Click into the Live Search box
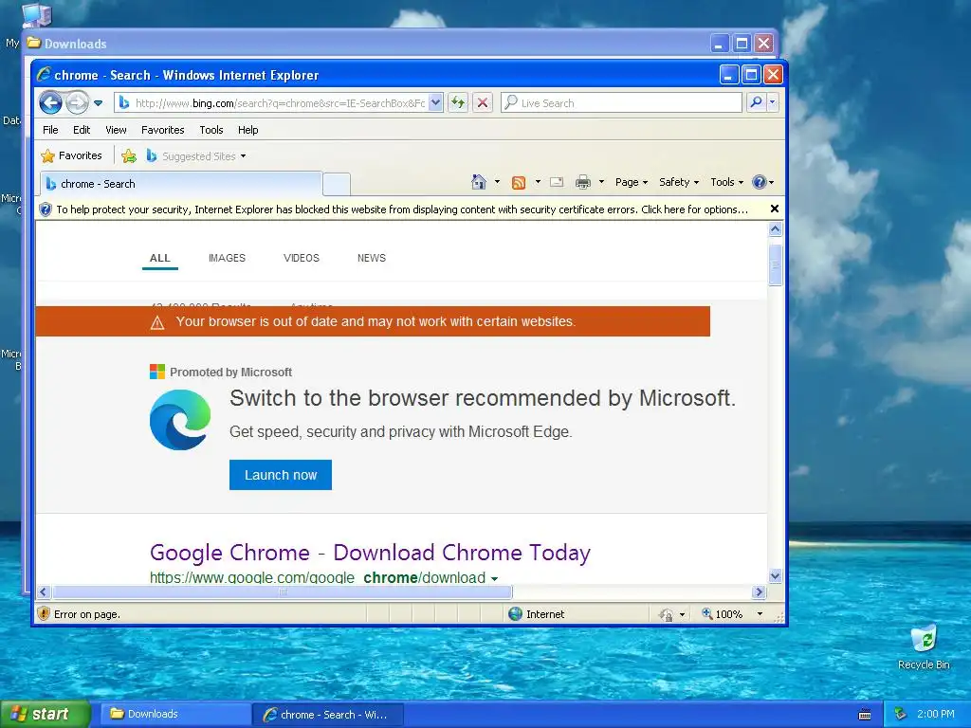 (x=621, y=102)
